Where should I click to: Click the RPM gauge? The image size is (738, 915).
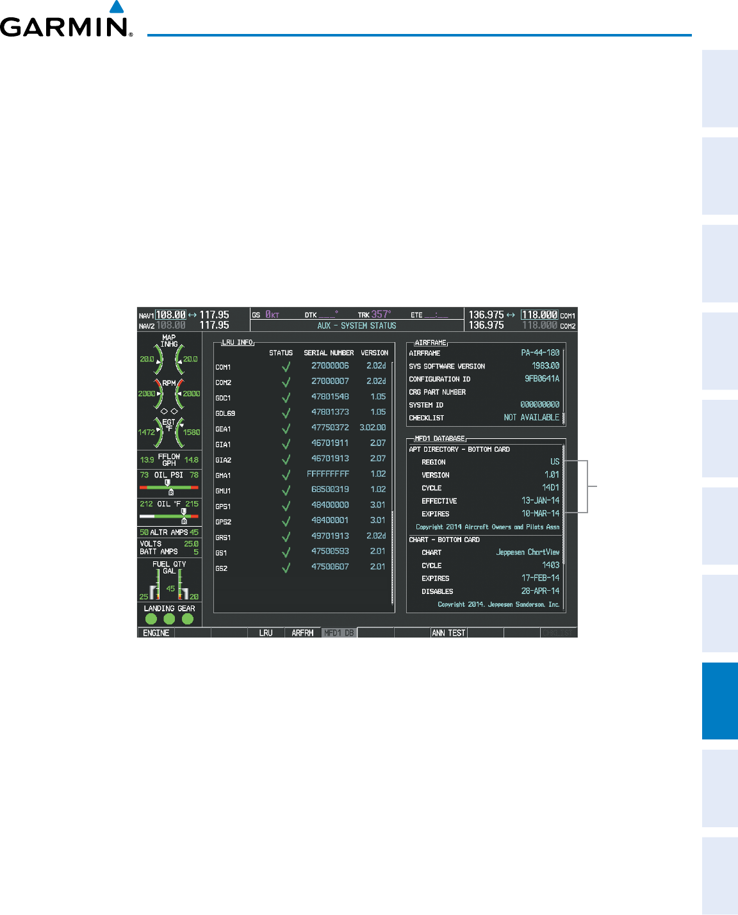click(x=169, y=393)
